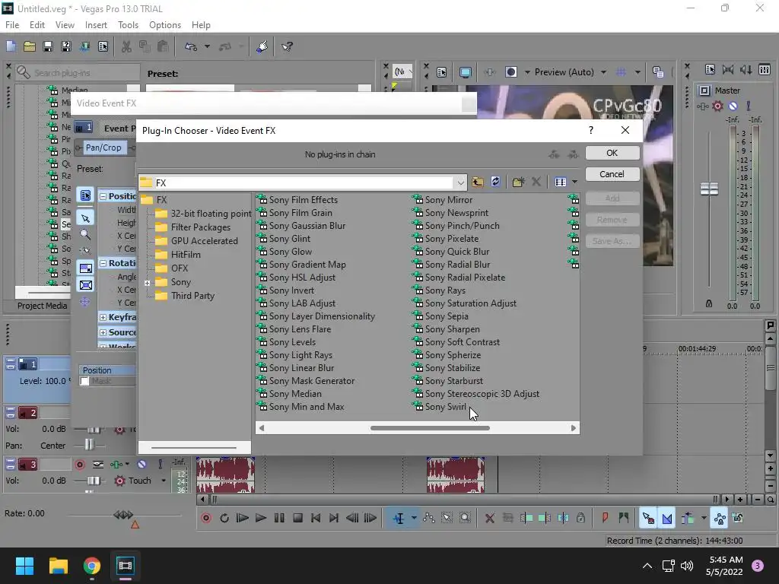Click the Open project folder icon
Image resolution: width=779 pixels, height=584 pixels.
[x=30, y=46]
